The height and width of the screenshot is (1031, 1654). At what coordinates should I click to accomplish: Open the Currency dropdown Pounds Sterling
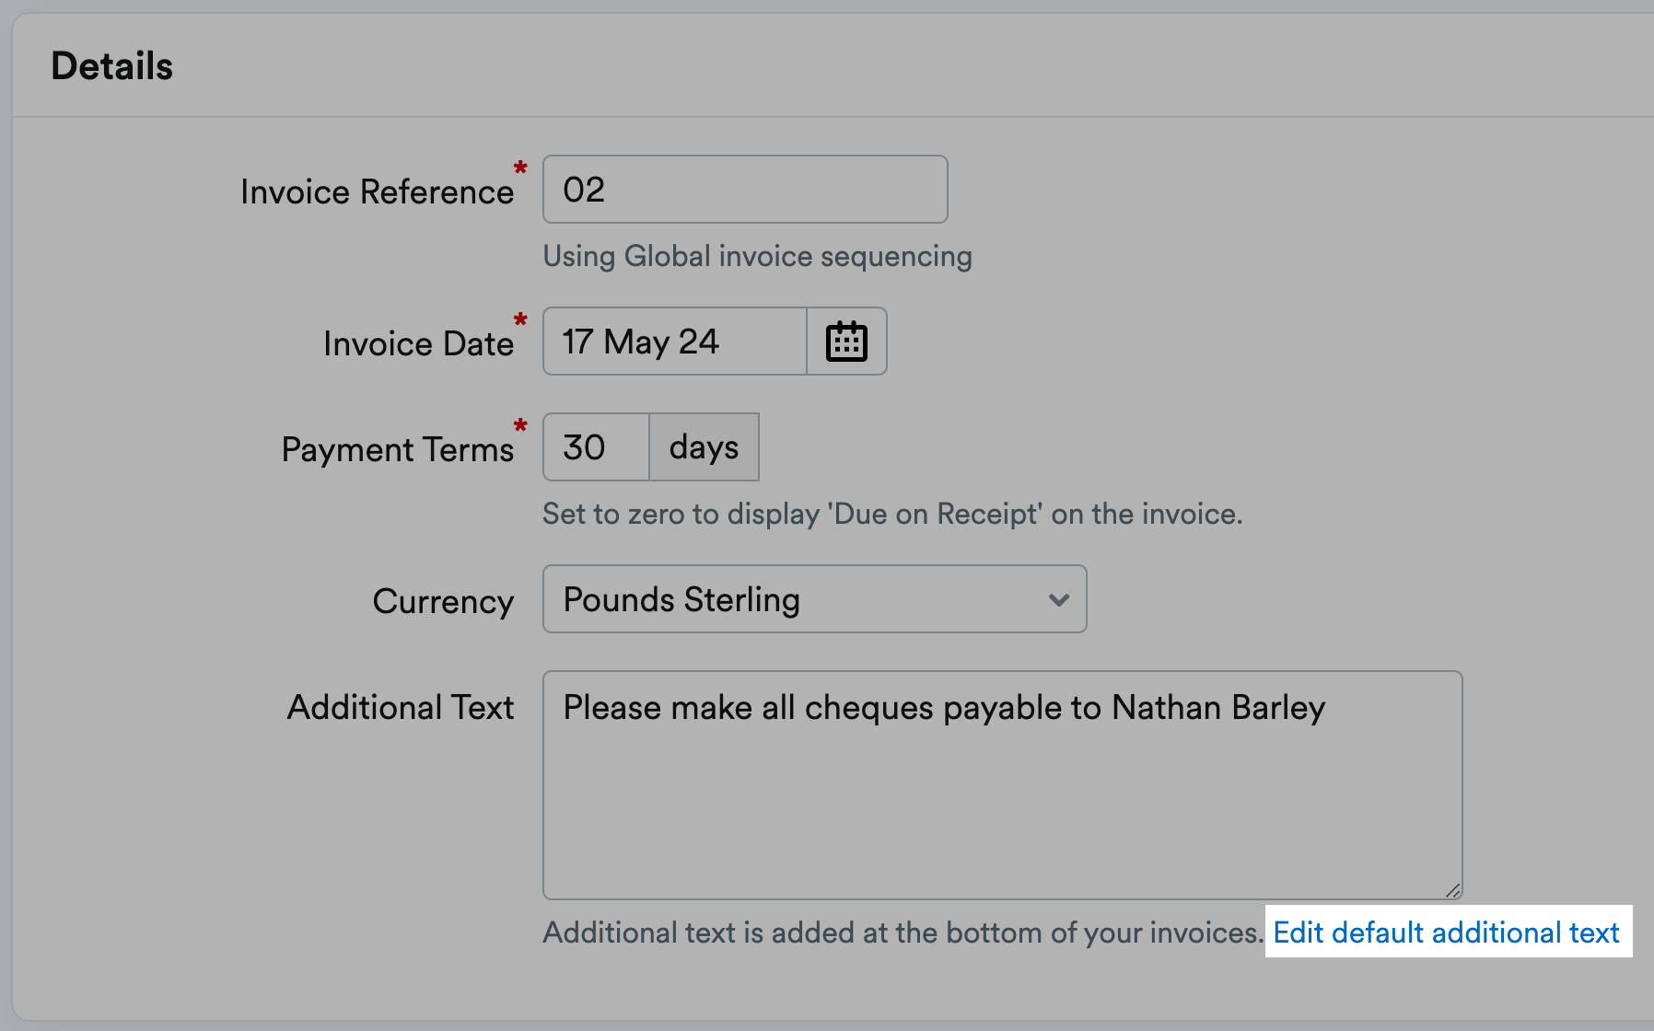coord(815,599)
